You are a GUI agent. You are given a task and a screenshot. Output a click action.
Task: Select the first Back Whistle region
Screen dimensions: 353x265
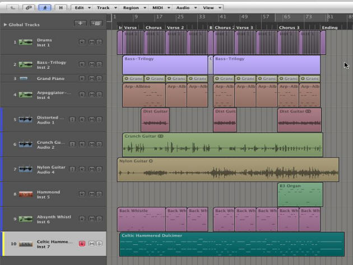[141, 219]
